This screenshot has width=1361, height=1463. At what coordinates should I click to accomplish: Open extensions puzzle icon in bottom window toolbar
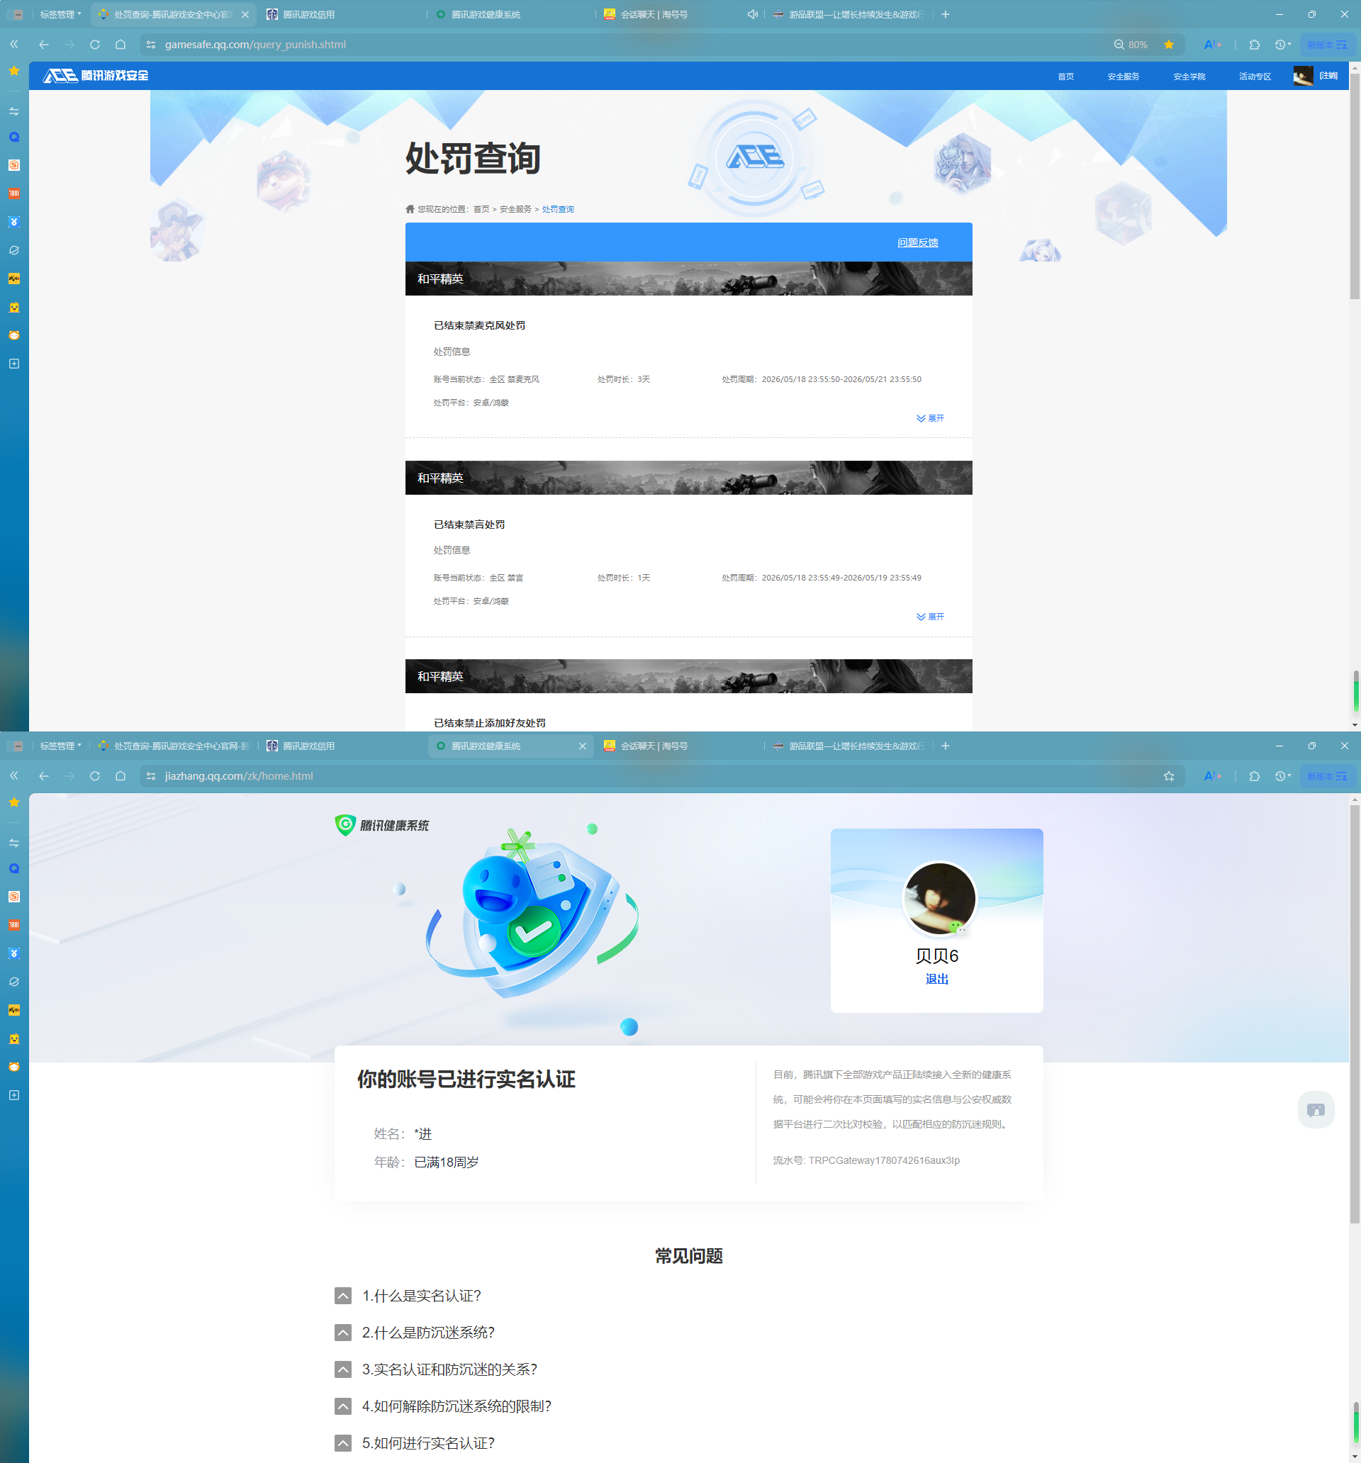pyautogui.click(x=1255, y=776)
